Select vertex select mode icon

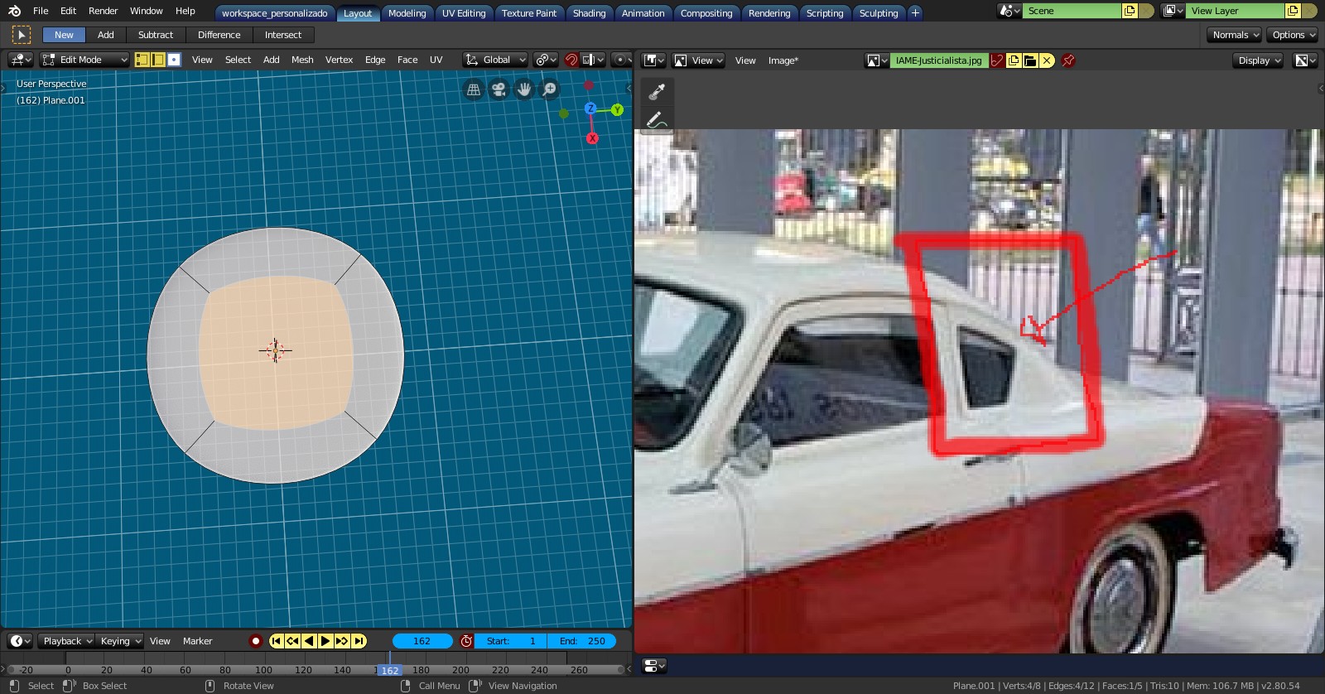point(142,60)
